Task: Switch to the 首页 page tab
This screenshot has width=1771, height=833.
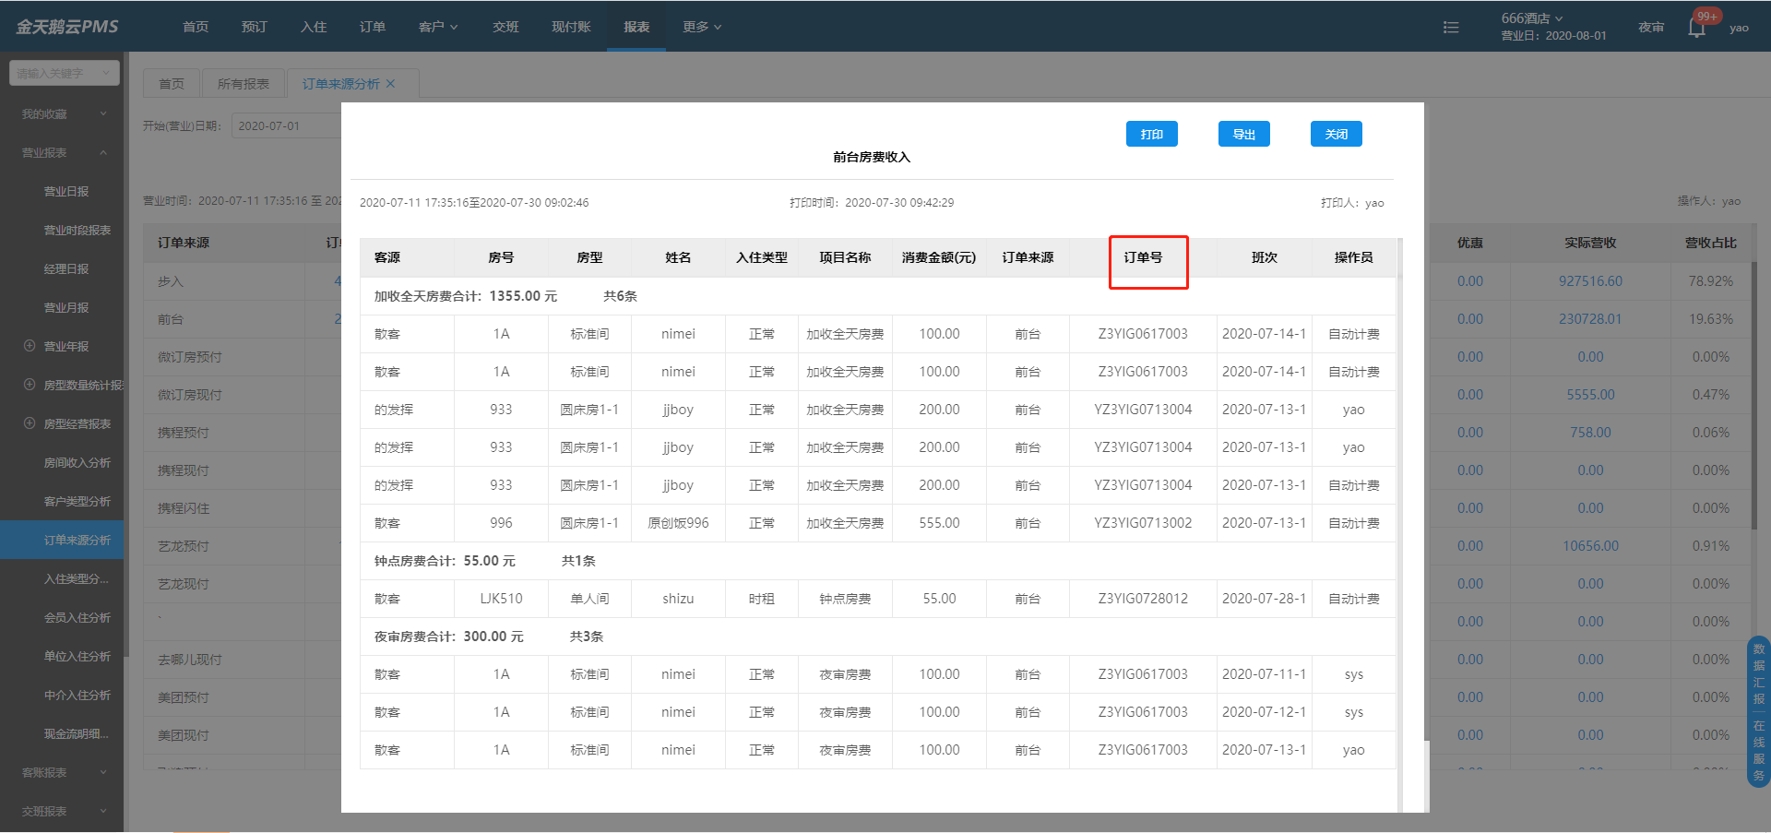Action: point(172,84)
